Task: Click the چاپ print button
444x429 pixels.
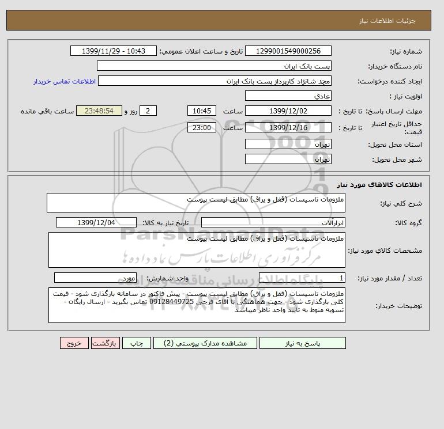Action: click(x=137, y=343)
